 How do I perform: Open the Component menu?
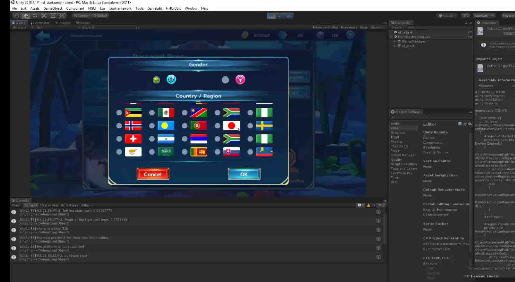[75, 8]
